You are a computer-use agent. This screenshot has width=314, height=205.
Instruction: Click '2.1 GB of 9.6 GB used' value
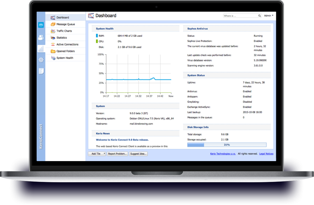tap(129, 47)
